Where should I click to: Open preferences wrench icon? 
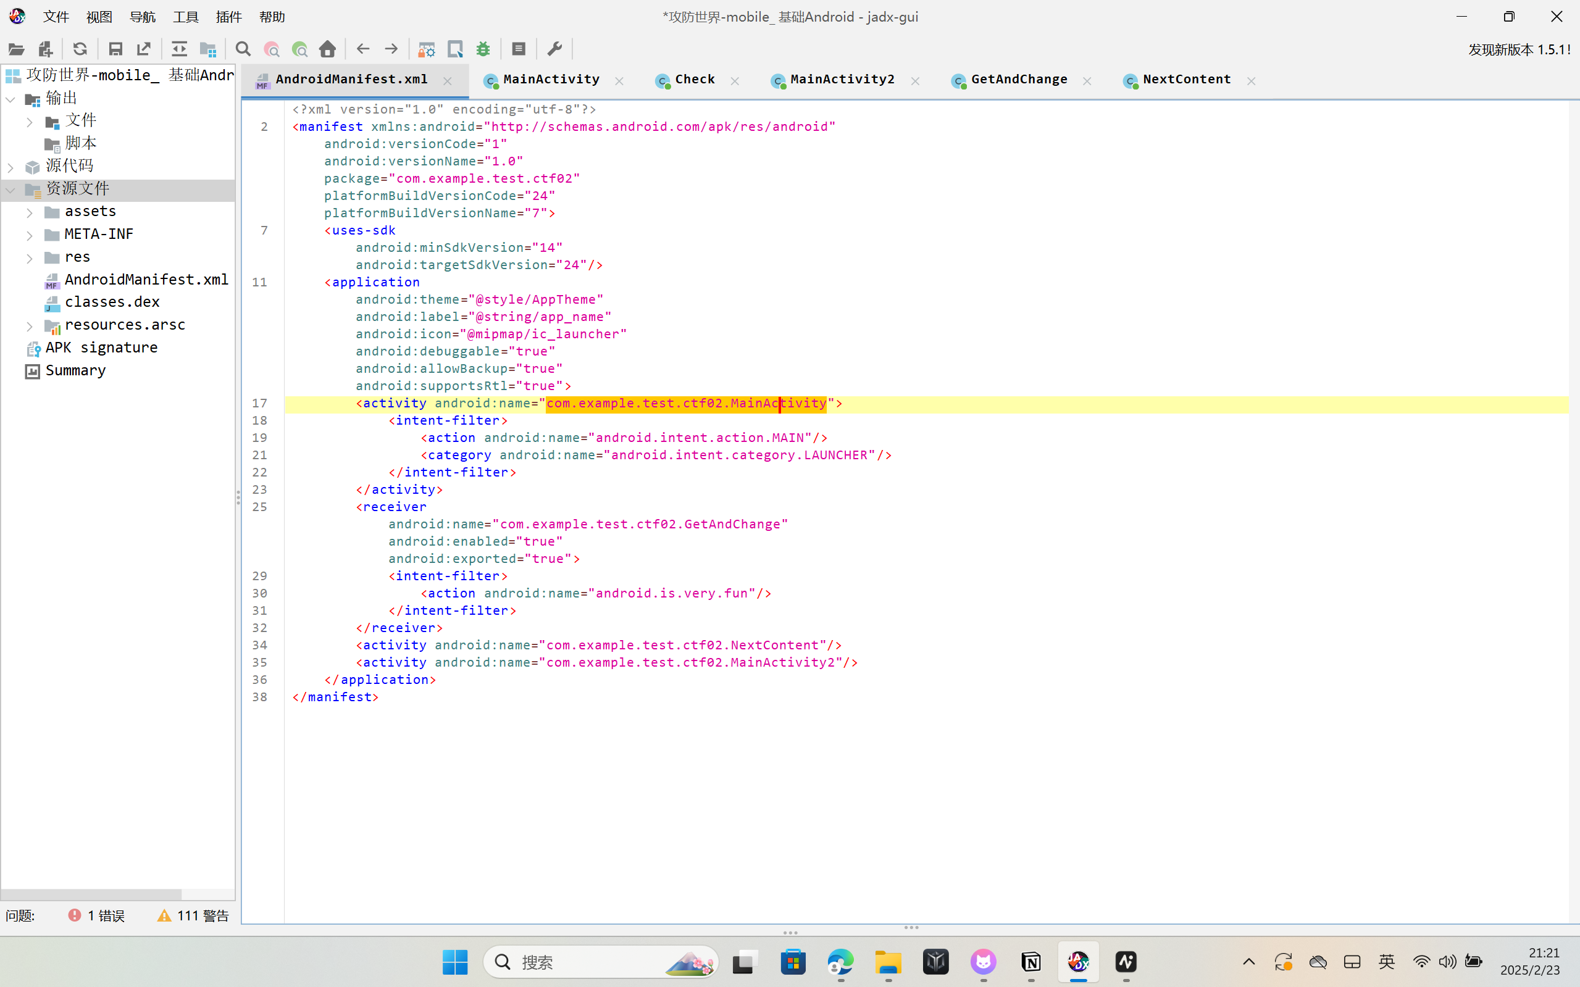554,49
